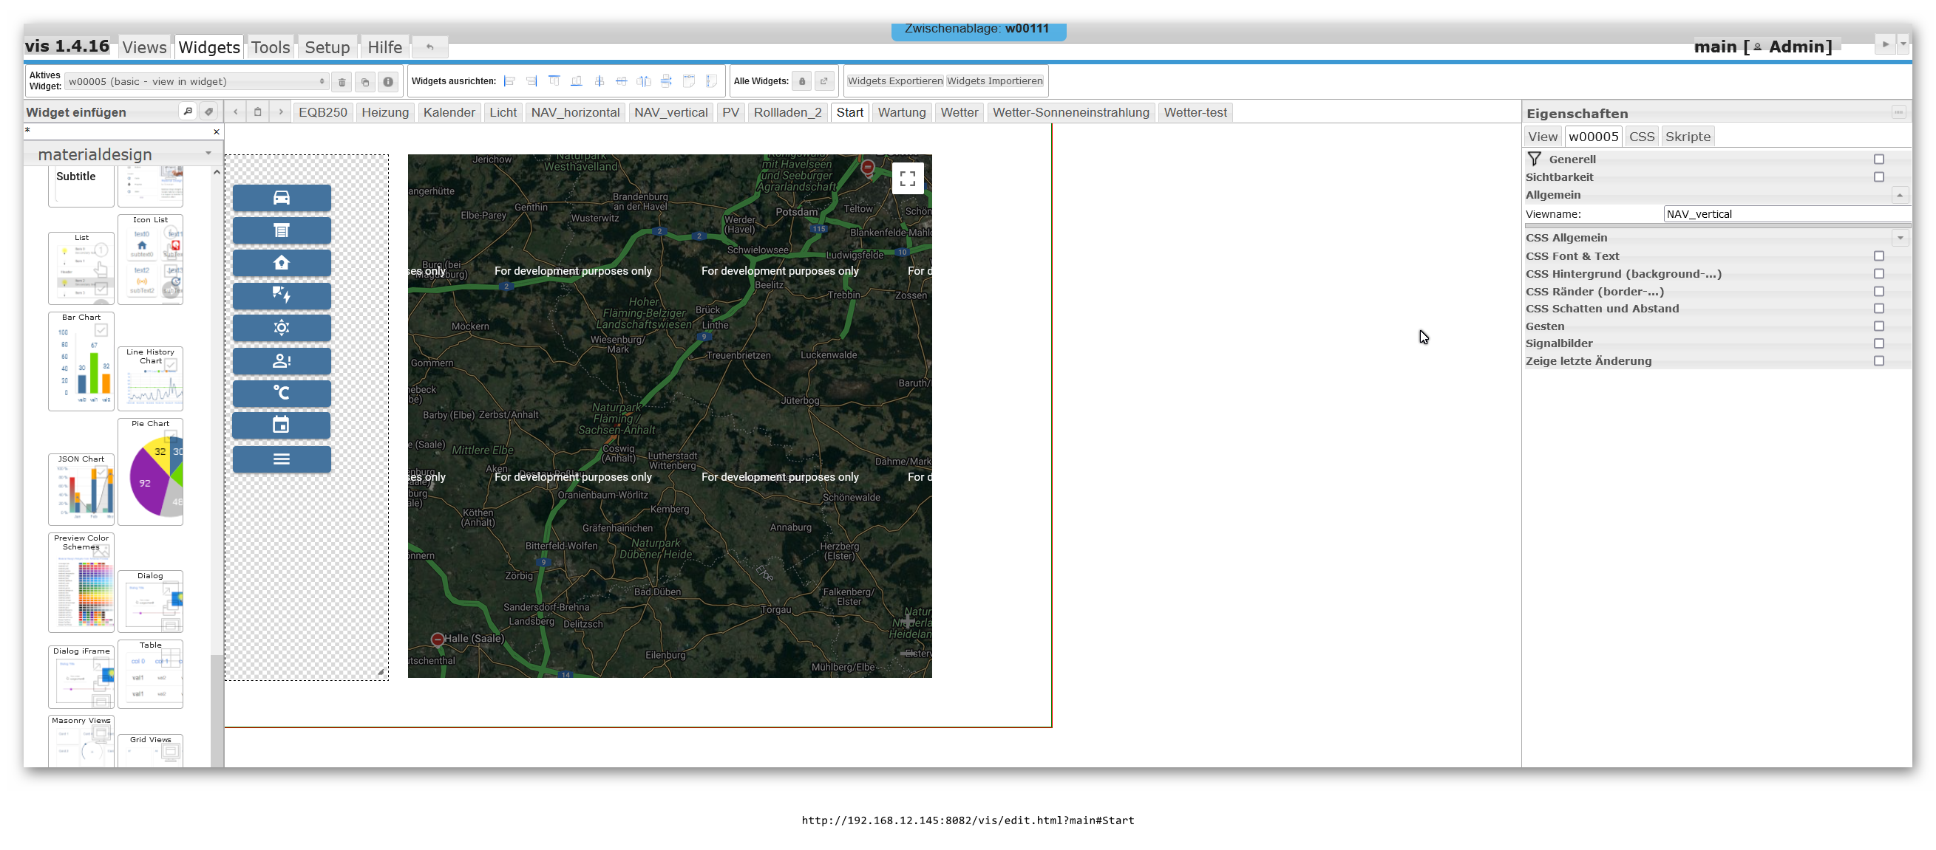Collapse the Allgemein properties section
The image size is (1936, 850).
tap(1899, 195)
